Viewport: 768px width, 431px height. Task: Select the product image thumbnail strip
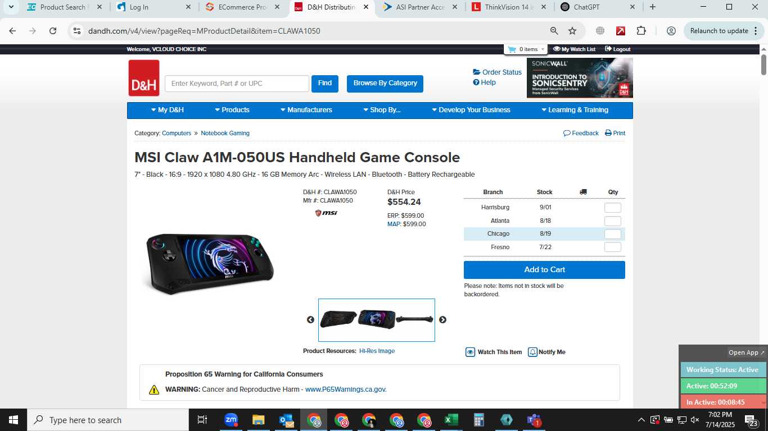pos(377,320)
